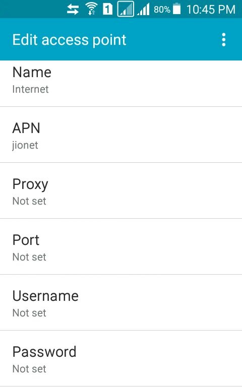Tap the second SIM signal bars icon
242x388 pixels.
coord(143,10)
